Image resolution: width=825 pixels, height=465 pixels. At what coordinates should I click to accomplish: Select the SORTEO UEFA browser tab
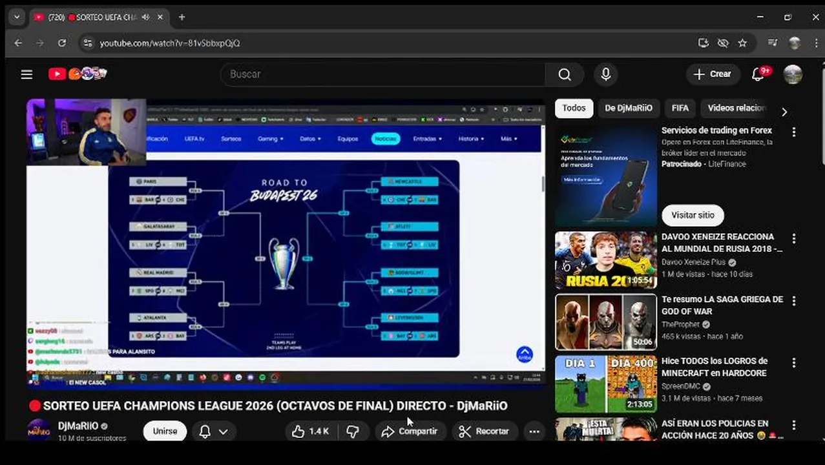click(x=100, y=17)
